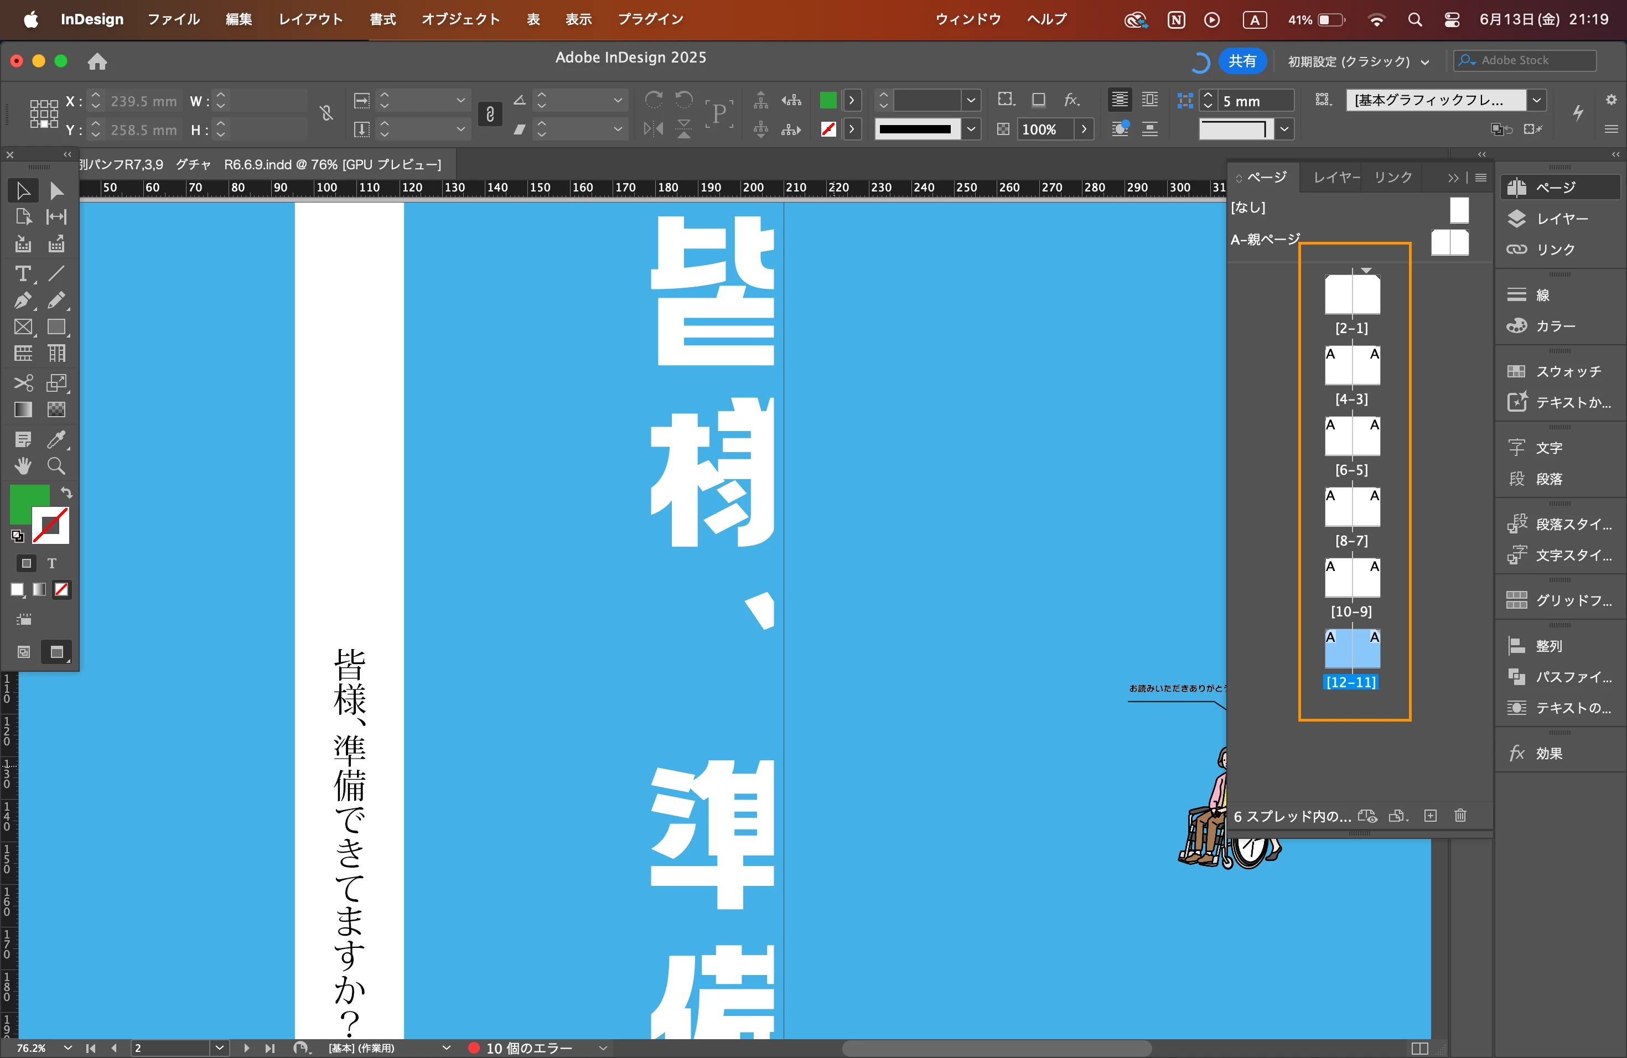Expand the preflight errors dropdown arrow
This screenshot has width=1627, height=1058.
pos(603,1047)
